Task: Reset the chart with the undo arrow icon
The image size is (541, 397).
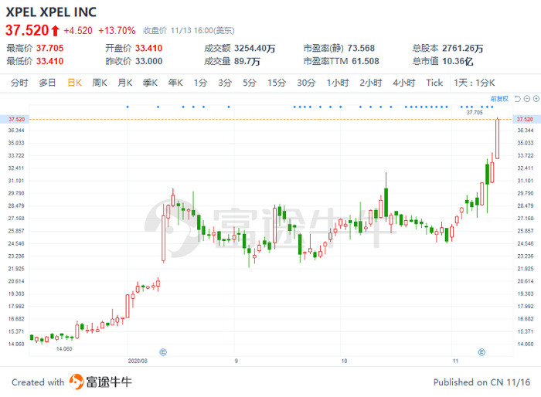Action: pyautogui.click(x=517, y=99)
